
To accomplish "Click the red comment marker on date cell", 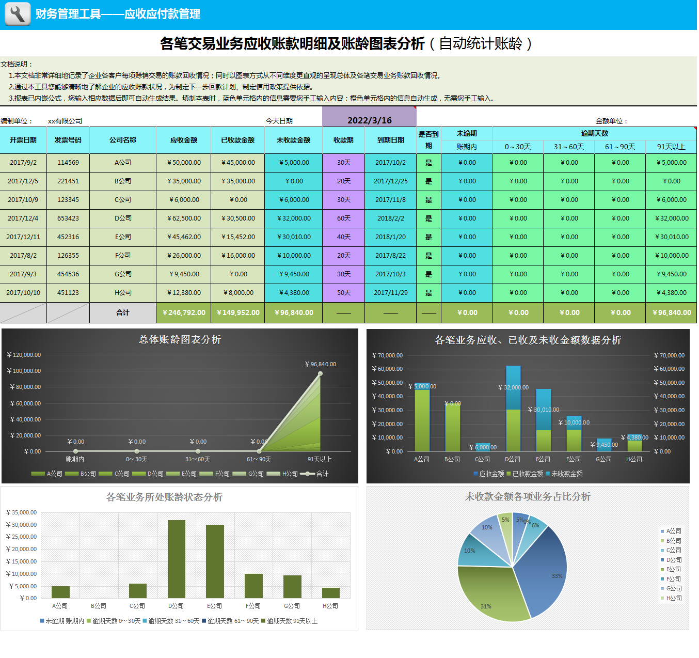I will coord(415,108).
